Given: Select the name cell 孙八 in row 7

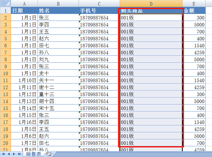Looking at the screenshot, I should tap(58, 52).
